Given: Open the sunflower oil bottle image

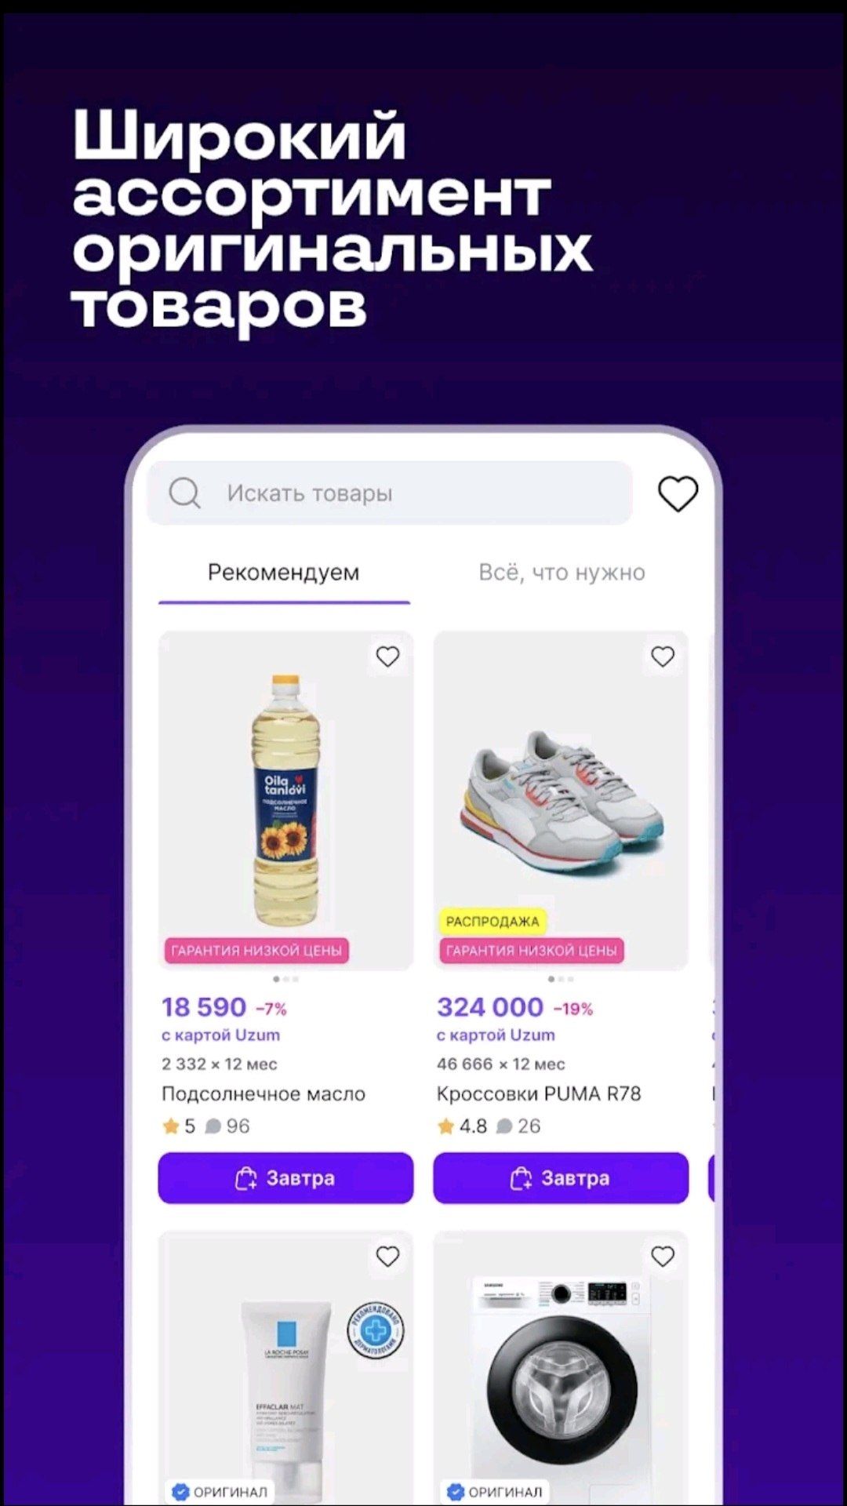Looking at the screenshot, I should (x=285, y=800).
